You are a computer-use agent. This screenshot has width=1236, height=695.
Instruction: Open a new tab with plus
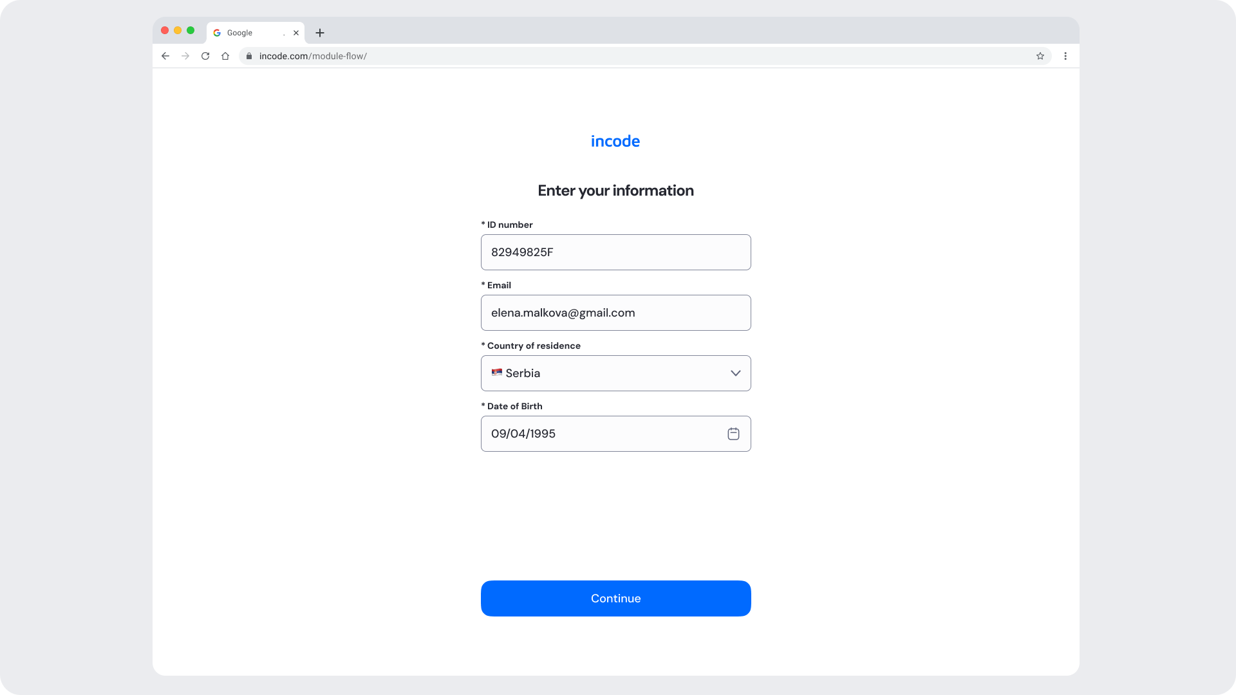(320, 33)
